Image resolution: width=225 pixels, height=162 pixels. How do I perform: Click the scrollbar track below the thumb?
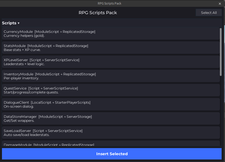(x=221, y=113)
